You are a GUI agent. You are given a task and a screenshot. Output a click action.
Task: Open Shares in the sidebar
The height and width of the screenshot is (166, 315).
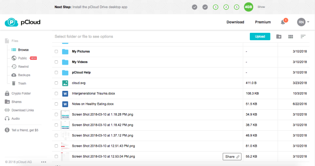17,102
